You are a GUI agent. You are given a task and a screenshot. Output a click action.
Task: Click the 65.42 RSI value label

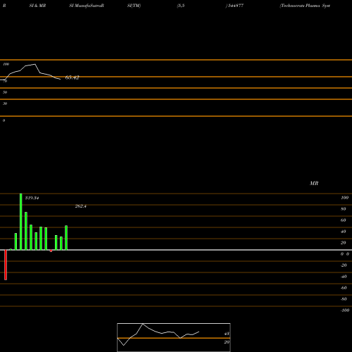click(x=72, y=77)
